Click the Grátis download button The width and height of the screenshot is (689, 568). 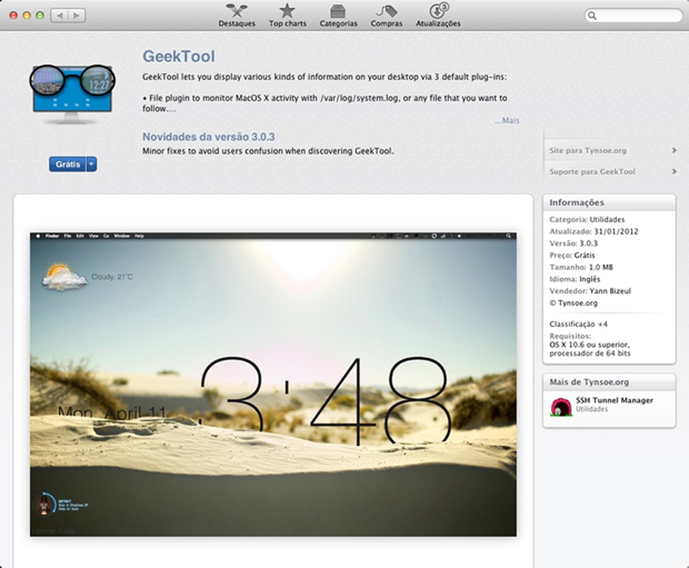68,164
